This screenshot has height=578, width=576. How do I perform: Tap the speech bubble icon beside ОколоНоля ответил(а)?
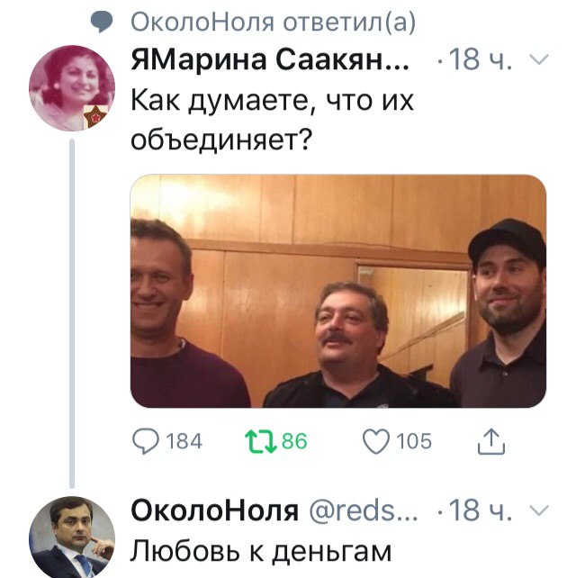(102, 23)
